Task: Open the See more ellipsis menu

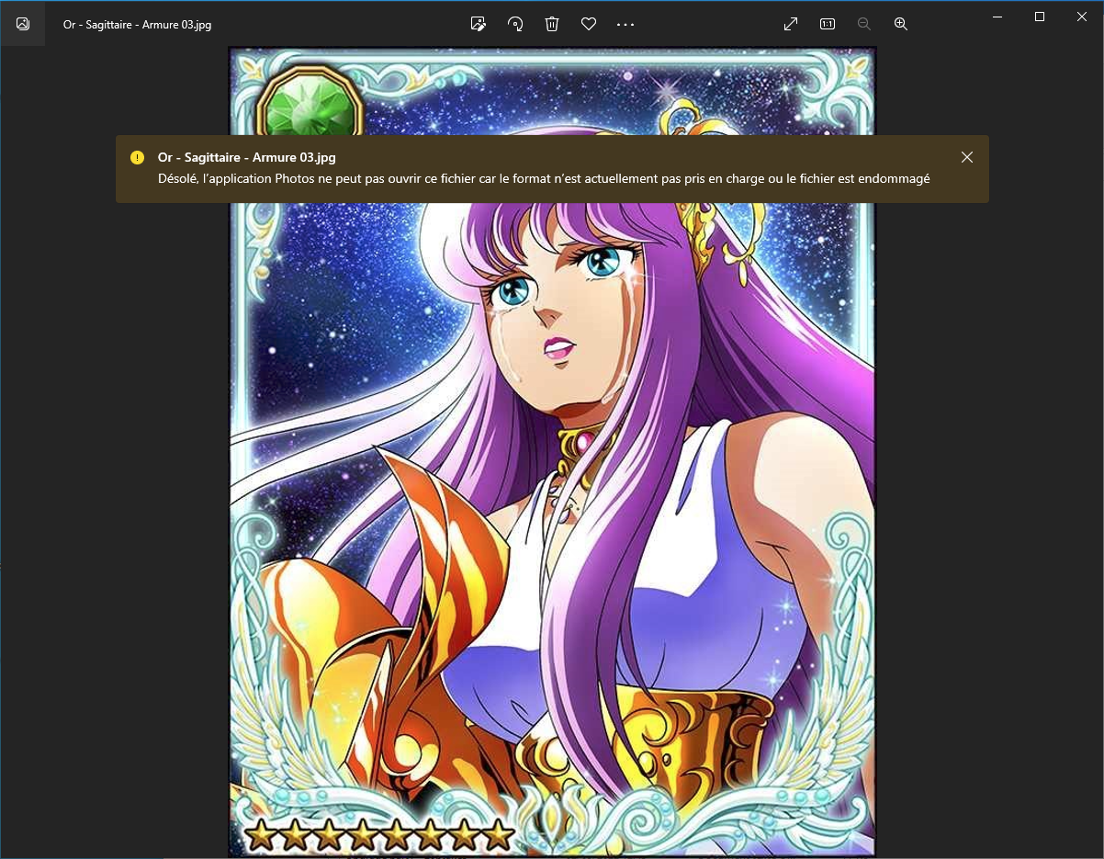Action: pos(625,24)
